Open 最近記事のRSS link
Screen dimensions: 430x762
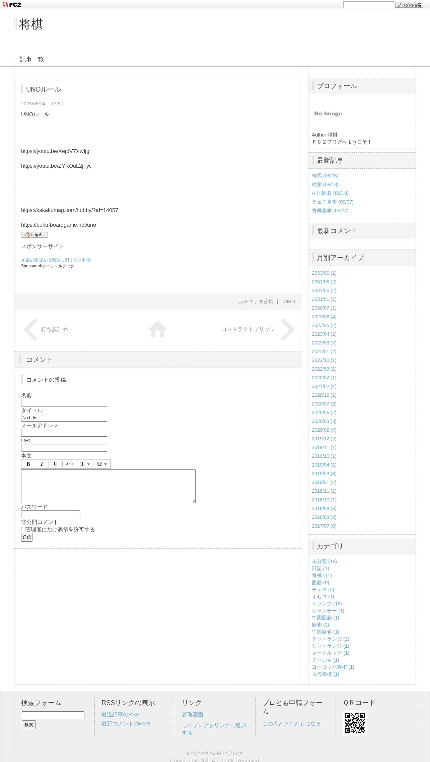pos(121,715)
